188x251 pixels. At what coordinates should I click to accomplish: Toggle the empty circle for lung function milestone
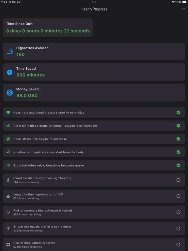tap(178, 196)
